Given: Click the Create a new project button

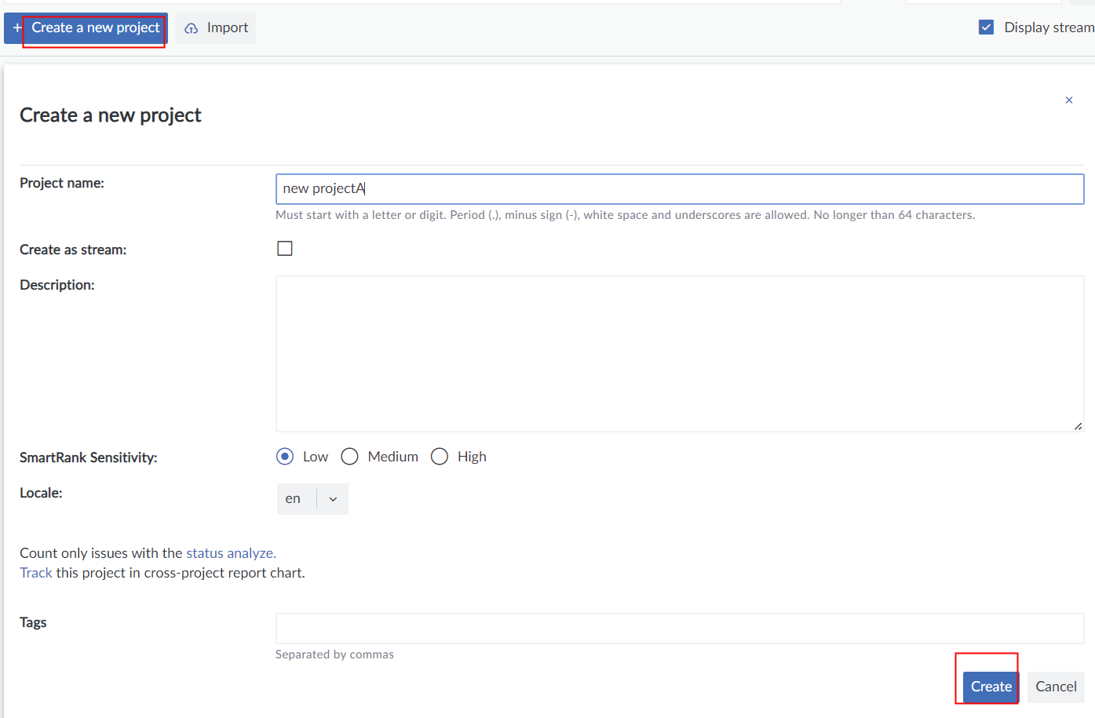Looking at the screenshot, I should coord(95,28).
